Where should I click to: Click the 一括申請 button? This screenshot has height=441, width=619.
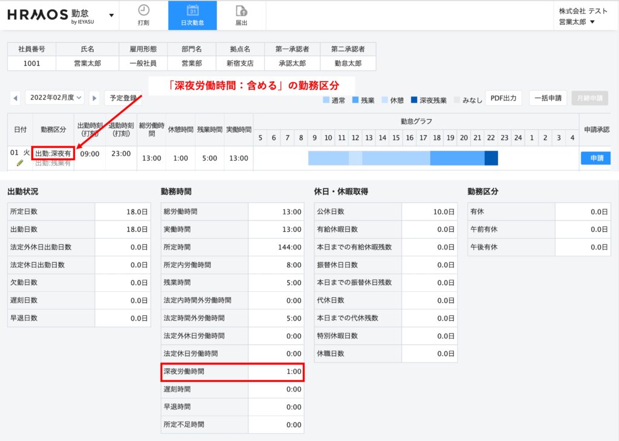point(548,98)
